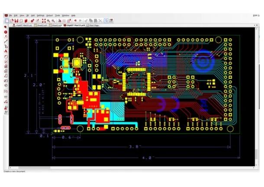Open the Window menu

[x=65, y=16]
